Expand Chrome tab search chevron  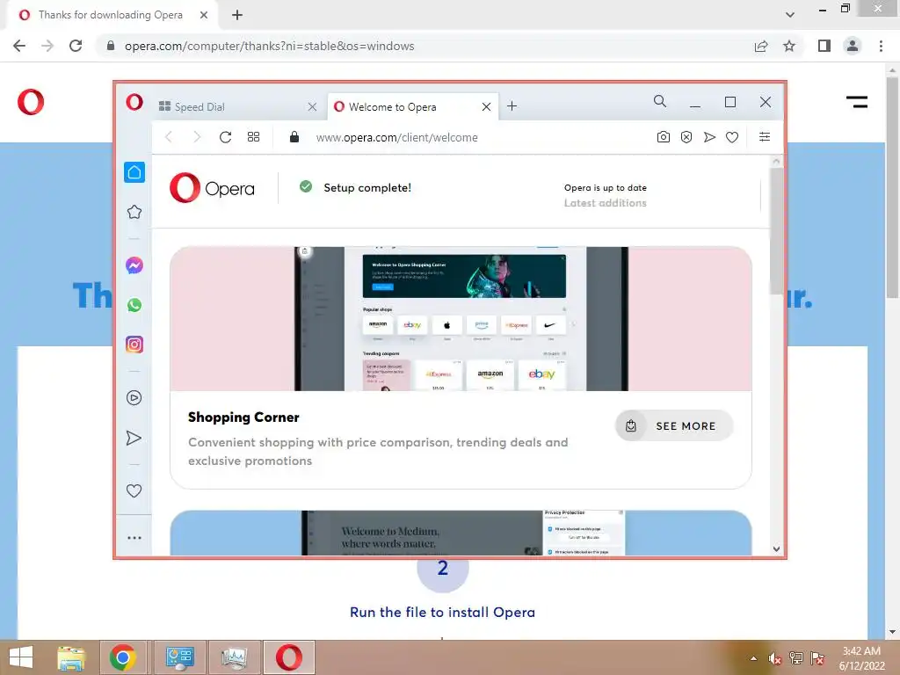click(x=790, y=15)
